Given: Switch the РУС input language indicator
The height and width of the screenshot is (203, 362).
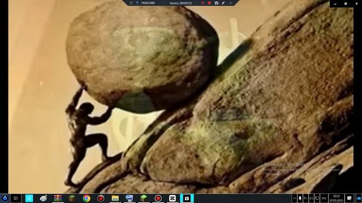Looking at the screenshot, I should tap(324, 198).
